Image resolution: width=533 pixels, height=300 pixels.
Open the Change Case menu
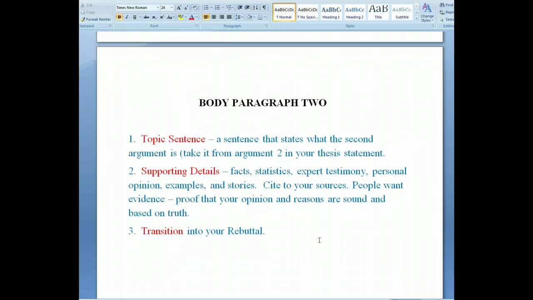coord(170,17)
